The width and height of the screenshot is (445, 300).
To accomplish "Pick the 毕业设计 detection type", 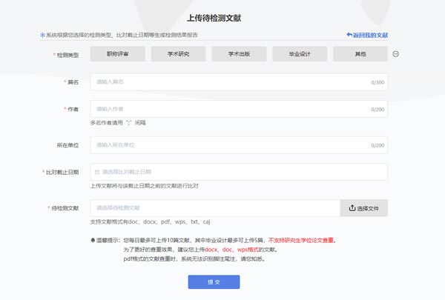I will point(300,54).
